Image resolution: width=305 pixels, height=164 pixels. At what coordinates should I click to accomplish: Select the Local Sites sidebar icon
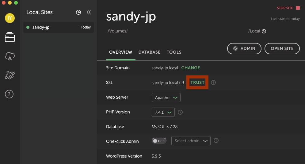10,37
